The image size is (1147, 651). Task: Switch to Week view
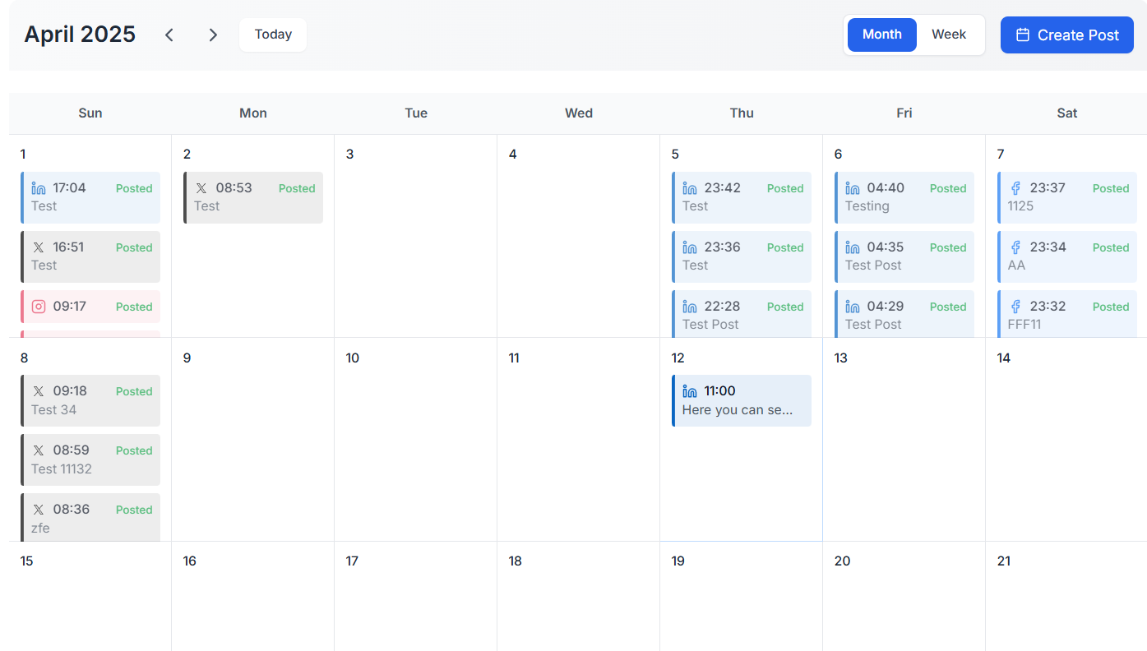949,35
